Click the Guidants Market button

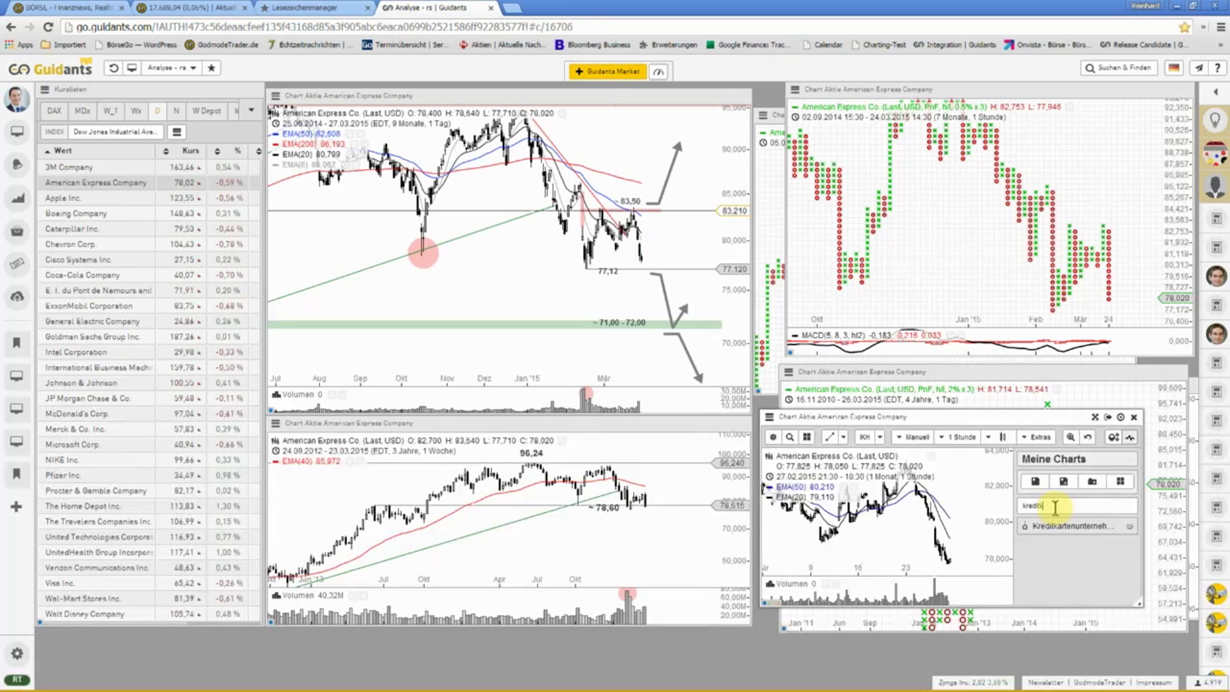point(607,72)
